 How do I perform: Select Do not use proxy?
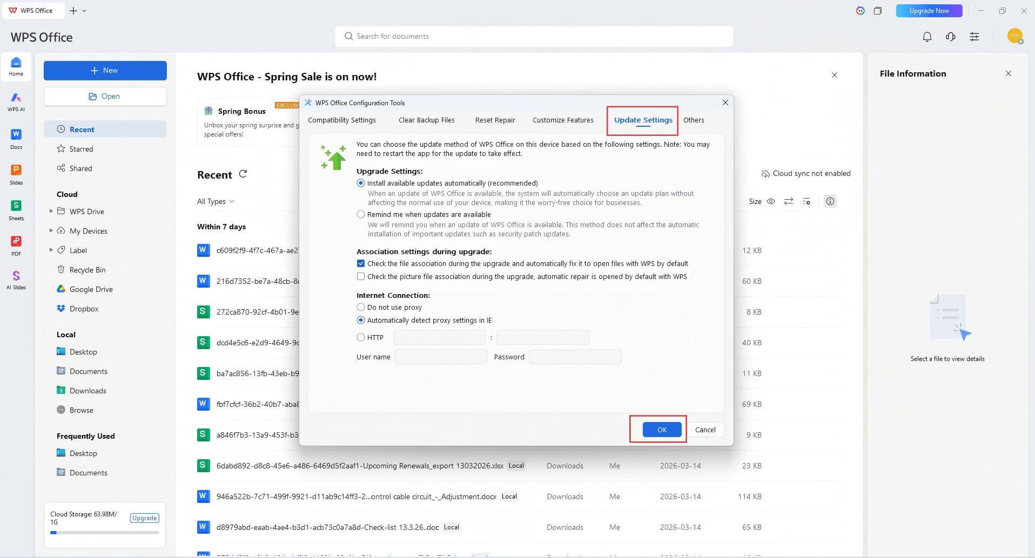coord(361,307)
